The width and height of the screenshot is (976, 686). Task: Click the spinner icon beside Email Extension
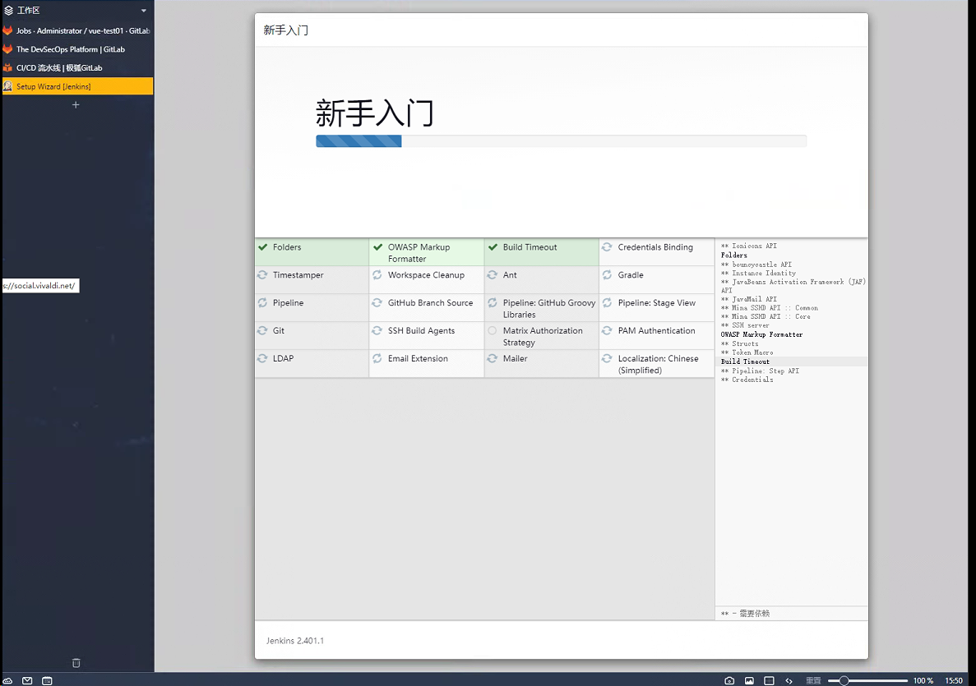pyautogui.click(x=377, y=358)
